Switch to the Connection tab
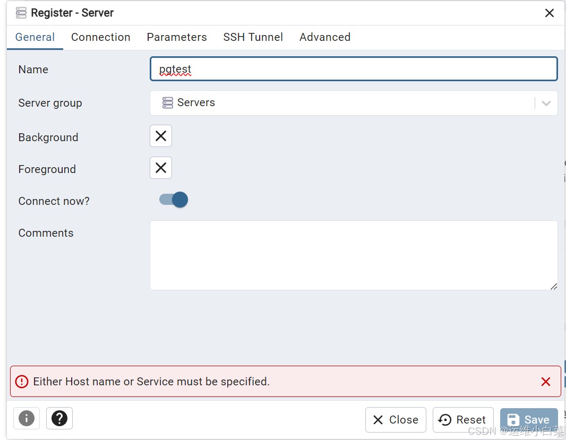This screenshot has height=440, width=566. coord(101,37)
